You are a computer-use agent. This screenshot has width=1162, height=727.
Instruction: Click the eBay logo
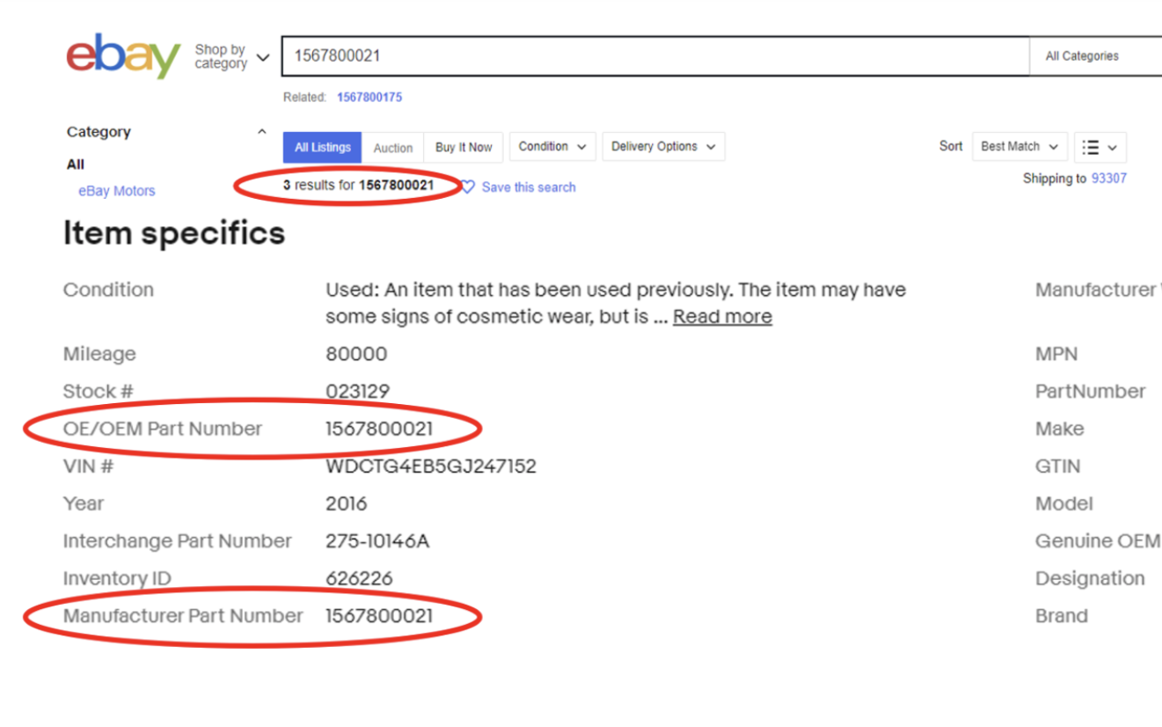(123, 55)
